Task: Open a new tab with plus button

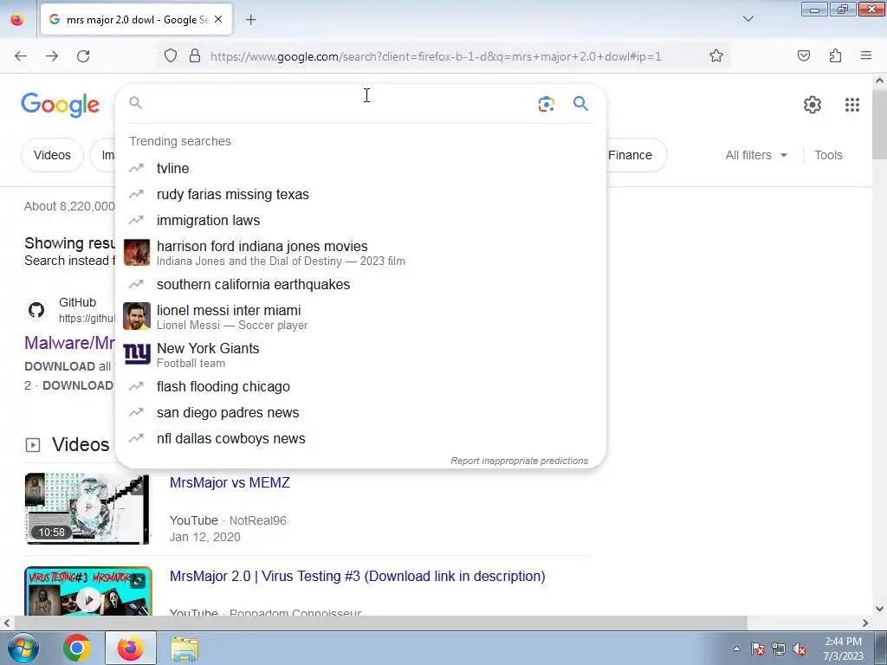Action: click(251, 20)
